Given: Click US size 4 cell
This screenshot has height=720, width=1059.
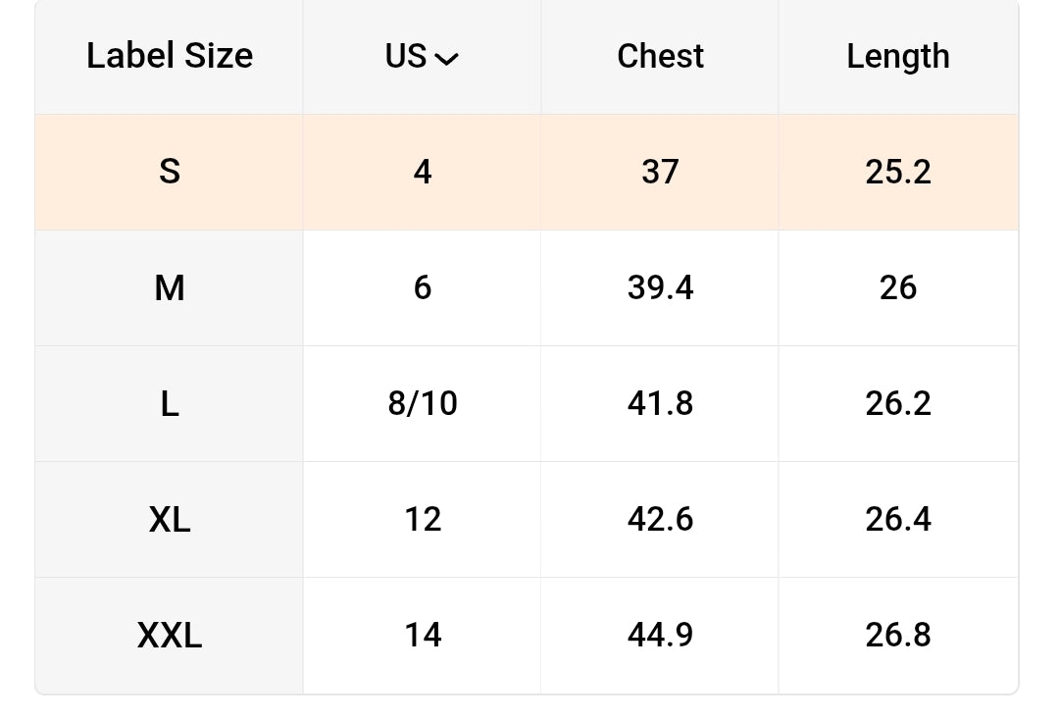Looking at the screenshot, I should tap(423, 173).
